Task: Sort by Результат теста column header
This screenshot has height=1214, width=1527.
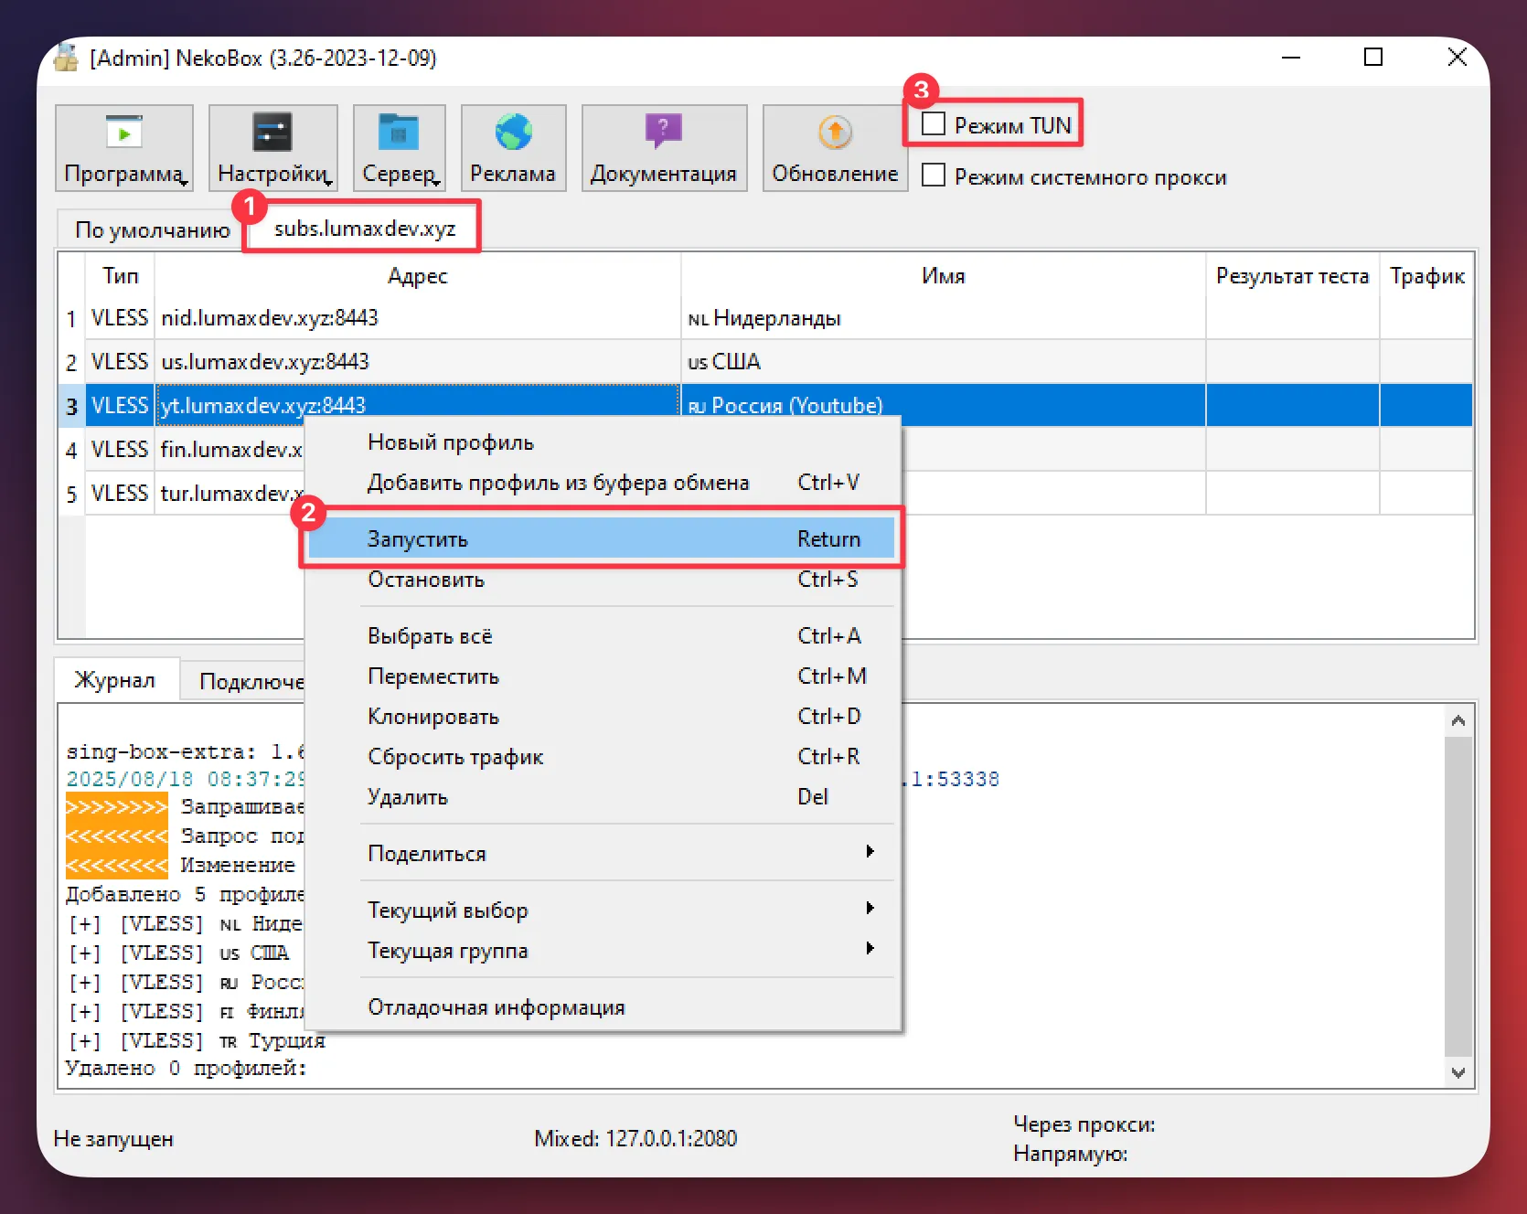Action: (x=1293, y=275)
